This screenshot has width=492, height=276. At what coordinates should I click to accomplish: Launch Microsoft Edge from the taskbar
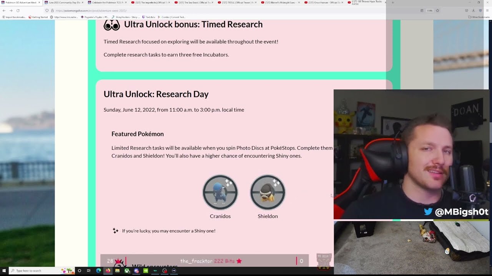(x=98, y=271)
